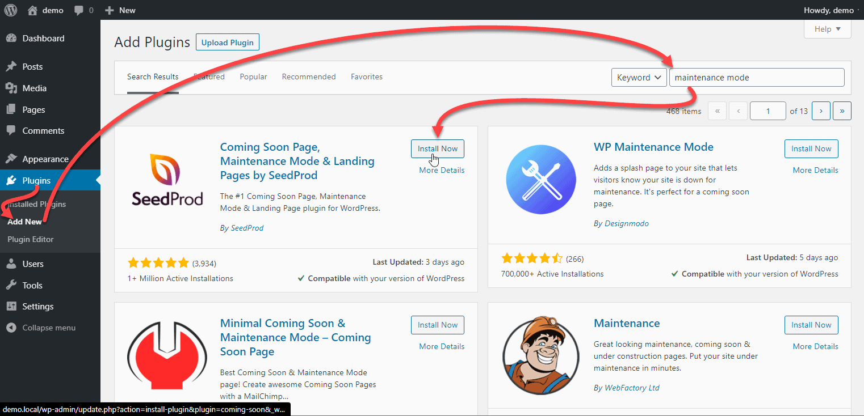Open the WP Maintenance Mode title link
The height and width of the screenshot is (416, 864).
653,147
